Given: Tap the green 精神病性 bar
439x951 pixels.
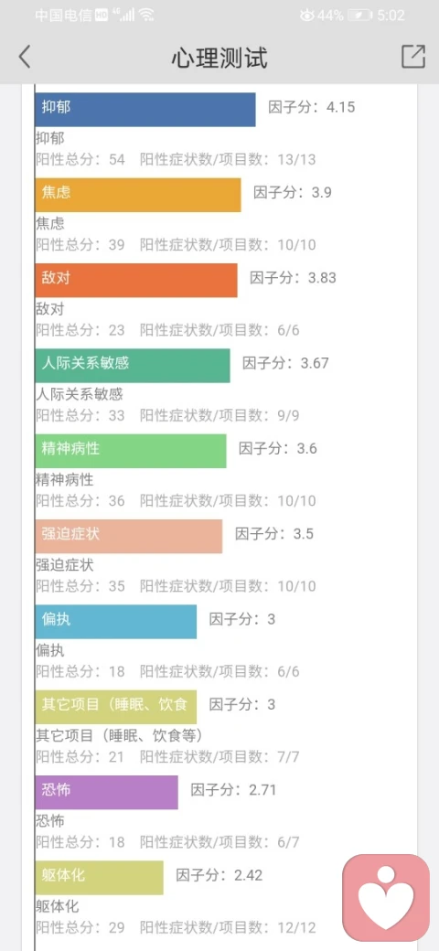Looking at the screenshot, I should (131, 451).
